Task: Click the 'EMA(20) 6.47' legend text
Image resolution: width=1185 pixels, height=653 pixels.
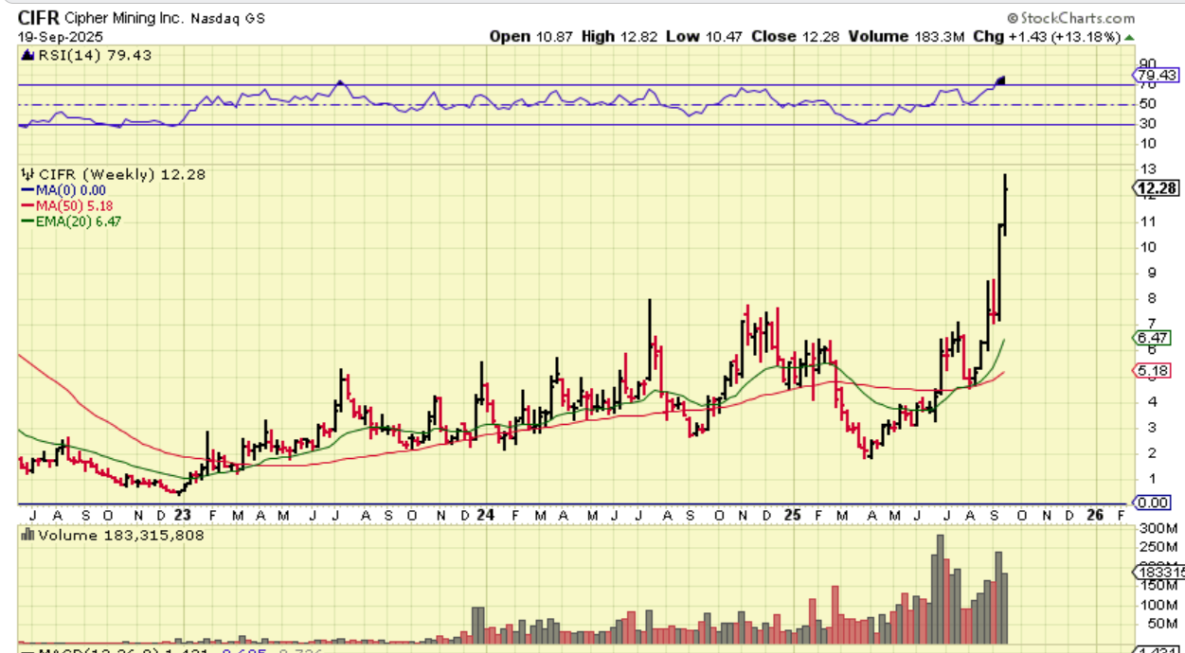Action: 78,221
